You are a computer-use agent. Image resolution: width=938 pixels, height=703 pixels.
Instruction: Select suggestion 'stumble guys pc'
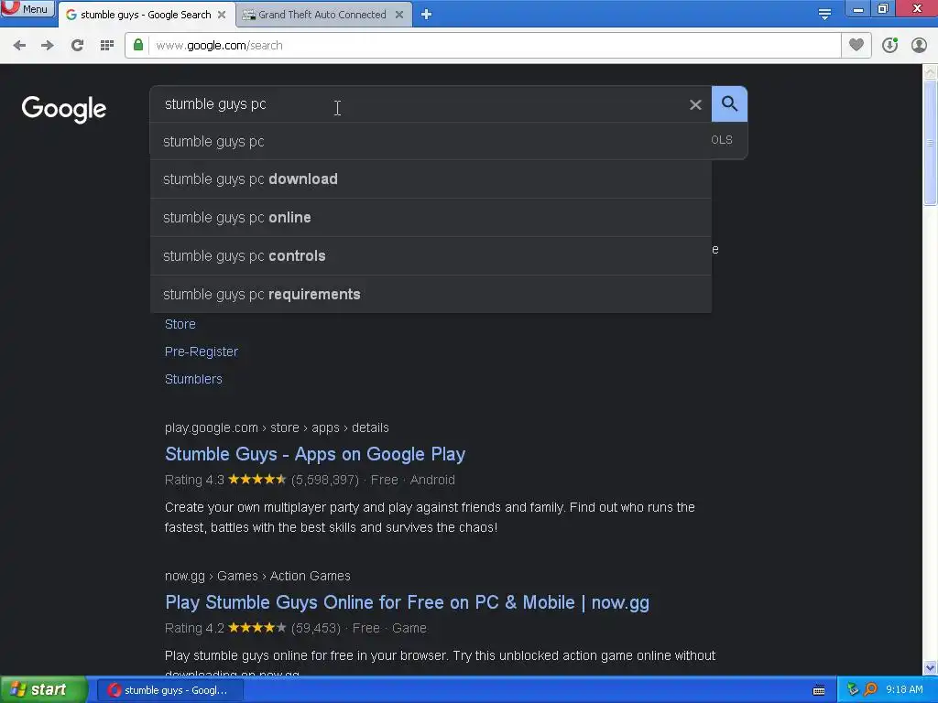click(431, 142)
